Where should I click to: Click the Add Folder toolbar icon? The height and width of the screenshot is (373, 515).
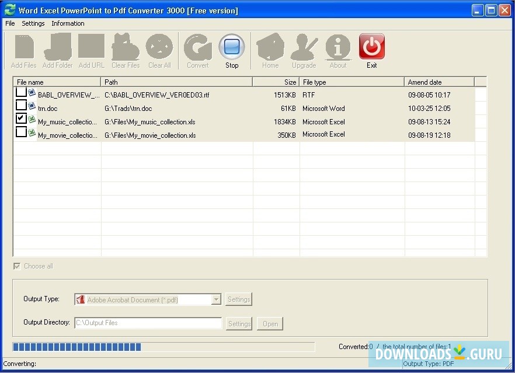57,50
